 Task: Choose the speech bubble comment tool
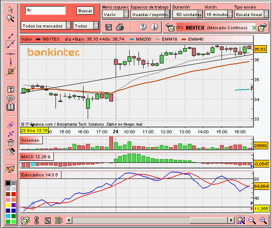coord(11,98)
